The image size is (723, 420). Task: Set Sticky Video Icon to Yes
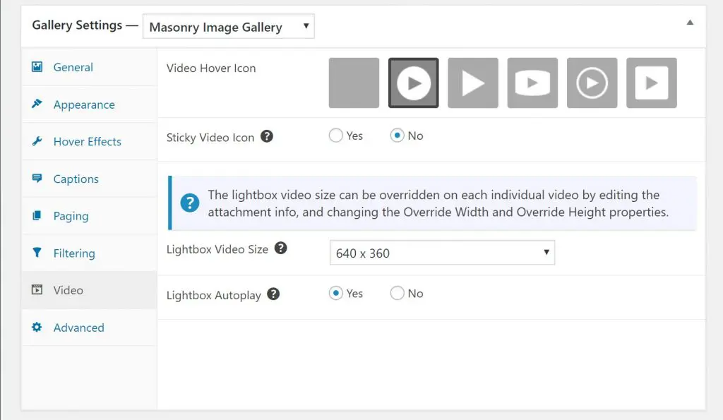coord(336,136)
